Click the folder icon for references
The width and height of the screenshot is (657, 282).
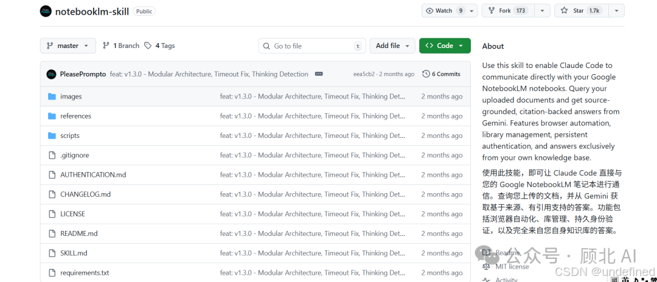tap(52, 116)
